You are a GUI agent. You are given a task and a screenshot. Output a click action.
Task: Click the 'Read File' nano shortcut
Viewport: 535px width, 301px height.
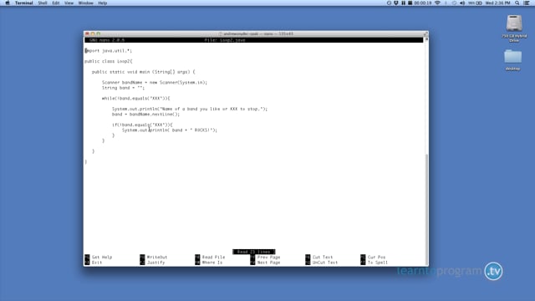(x=210, y=257)
